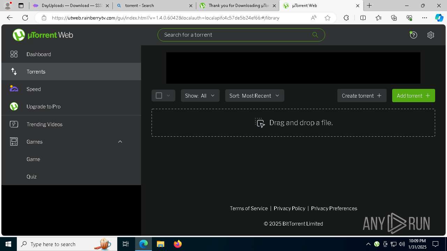Click the Create torrent button
Viewport: 447px width, 251px height.
(362, 96)
